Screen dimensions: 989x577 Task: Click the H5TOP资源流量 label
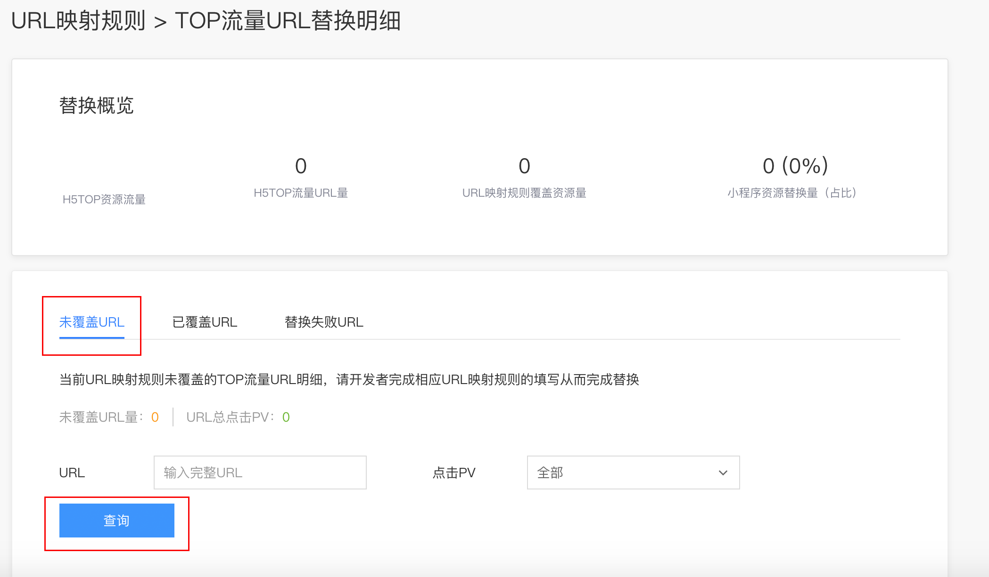point(104,200)
